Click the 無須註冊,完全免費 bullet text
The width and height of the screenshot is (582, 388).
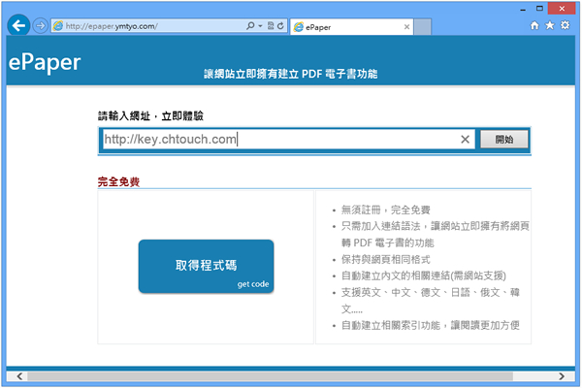pos(386,210)
